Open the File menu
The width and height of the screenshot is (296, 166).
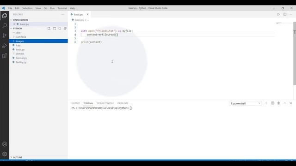coord(10,8)
